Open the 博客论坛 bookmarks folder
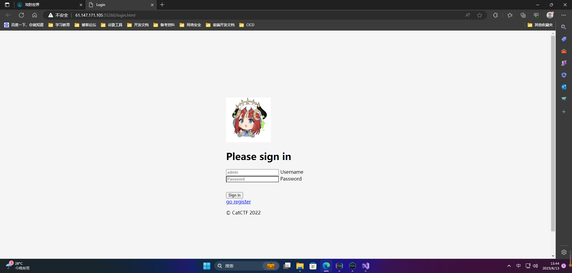The height and width of the screenshot is (273, 572). [x=85, y=25]
